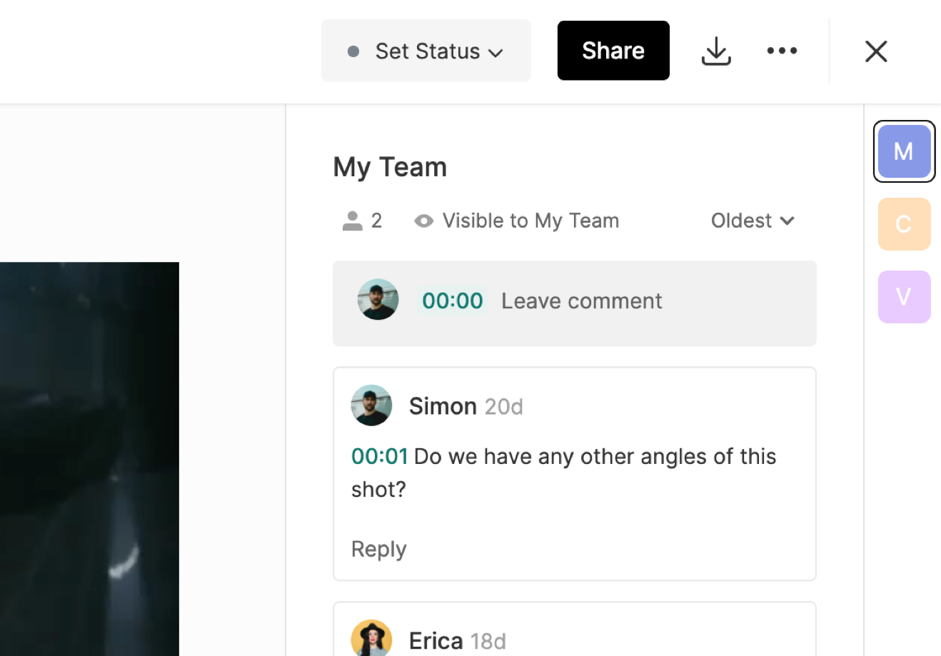The height and width of the screenshot is (656, 941).
Task: Select the purple V avatar
Action: pos(904,297)
